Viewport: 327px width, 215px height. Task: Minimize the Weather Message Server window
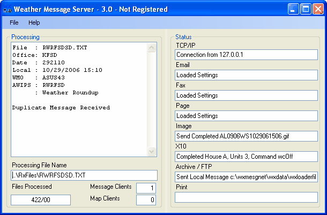tap(294, 9)
